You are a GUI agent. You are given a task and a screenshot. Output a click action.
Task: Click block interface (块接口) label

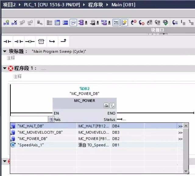158,30
